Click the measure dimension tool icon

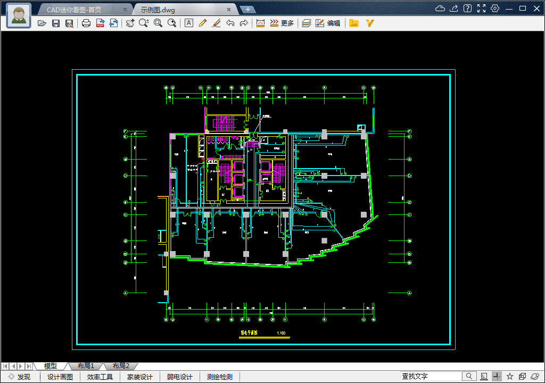click(260, 23)
